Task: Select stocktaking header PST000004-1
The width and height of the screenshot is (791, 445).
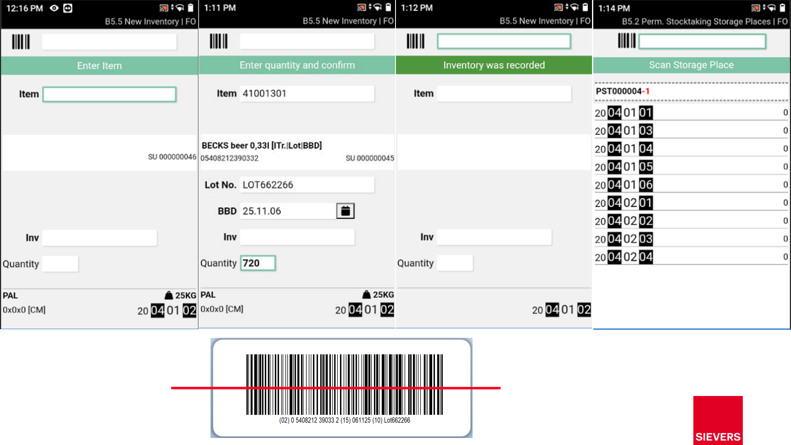Action: [691, 91]
